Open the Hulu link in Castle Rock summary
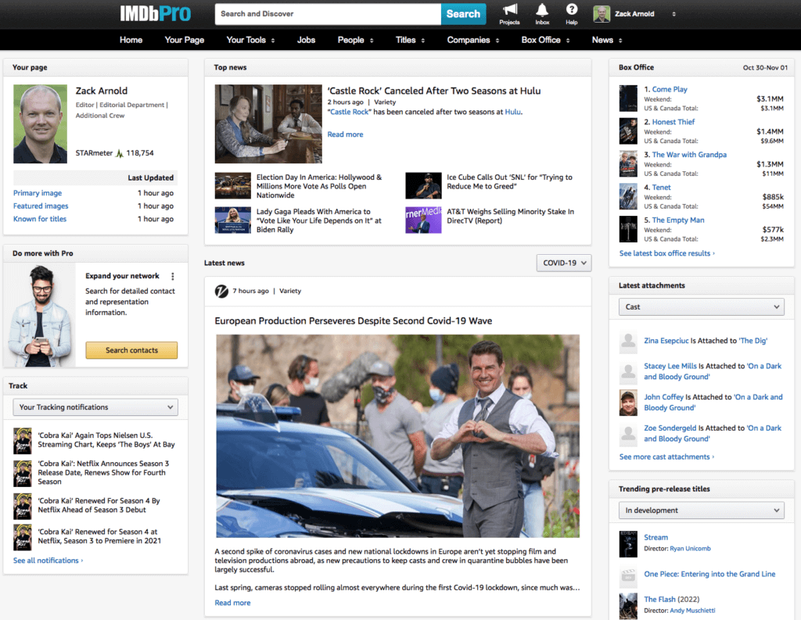 (x=513, y=112)
